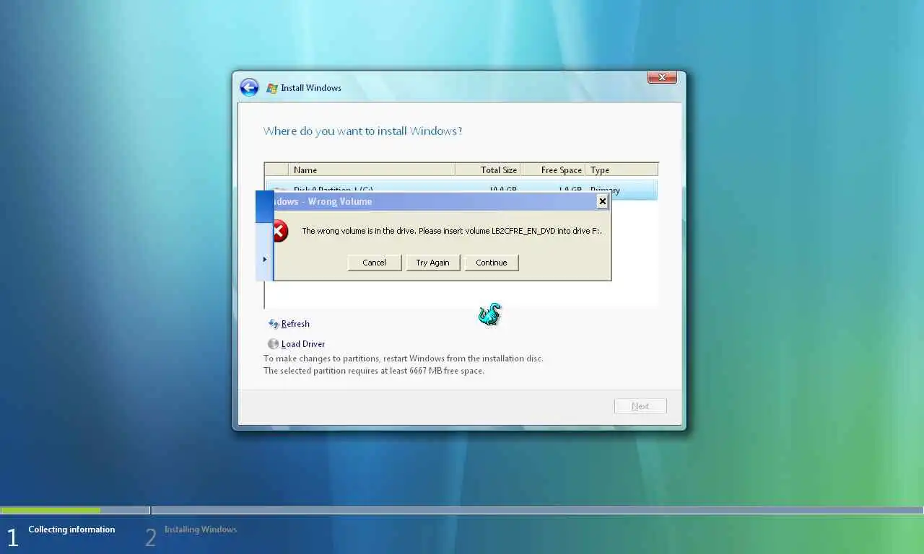Click the small arrow on the dialog's left strip
924x554 pixels.
click(x=264, y=259)
